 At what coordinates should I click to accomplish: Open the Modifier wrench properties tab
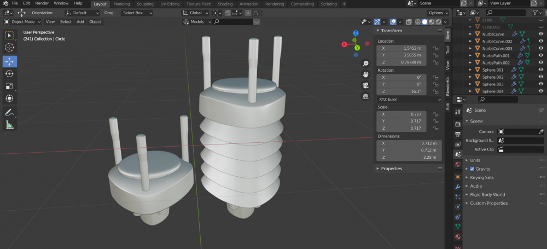point(457,187)
